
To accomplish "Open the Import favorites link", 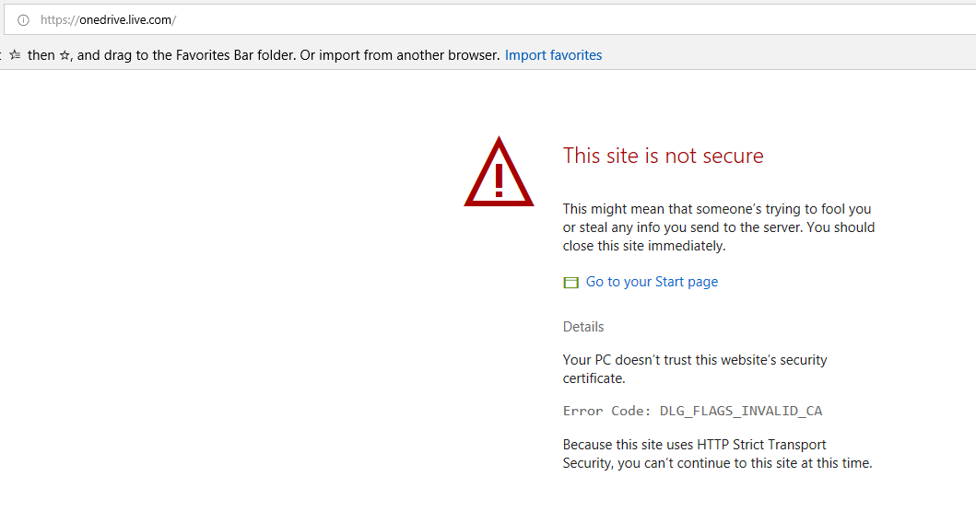I will pyautogui.click(x=553, y=55).
